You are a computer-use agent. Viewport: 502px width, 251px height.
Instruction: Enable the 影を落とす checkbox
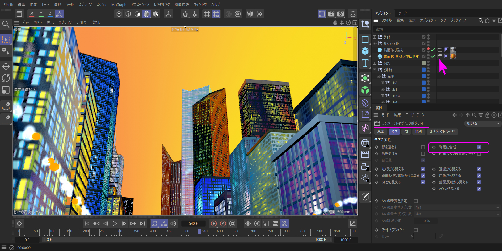click(x=423, y=147)
